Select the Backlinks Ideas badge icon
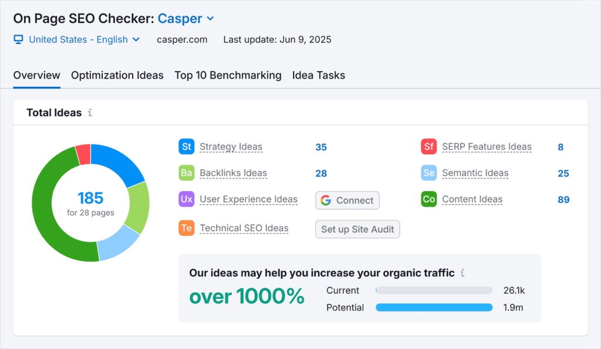 point(186,173)
